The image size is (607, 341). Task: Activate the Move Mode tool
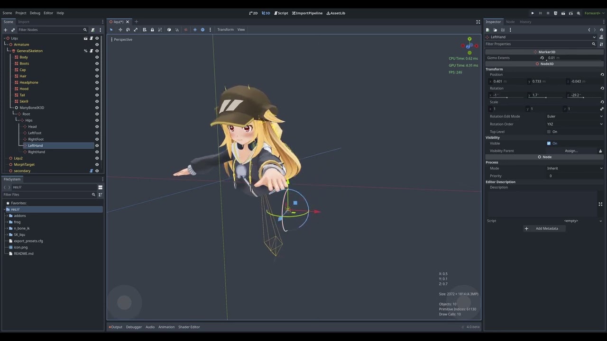[x=120, y=30]
